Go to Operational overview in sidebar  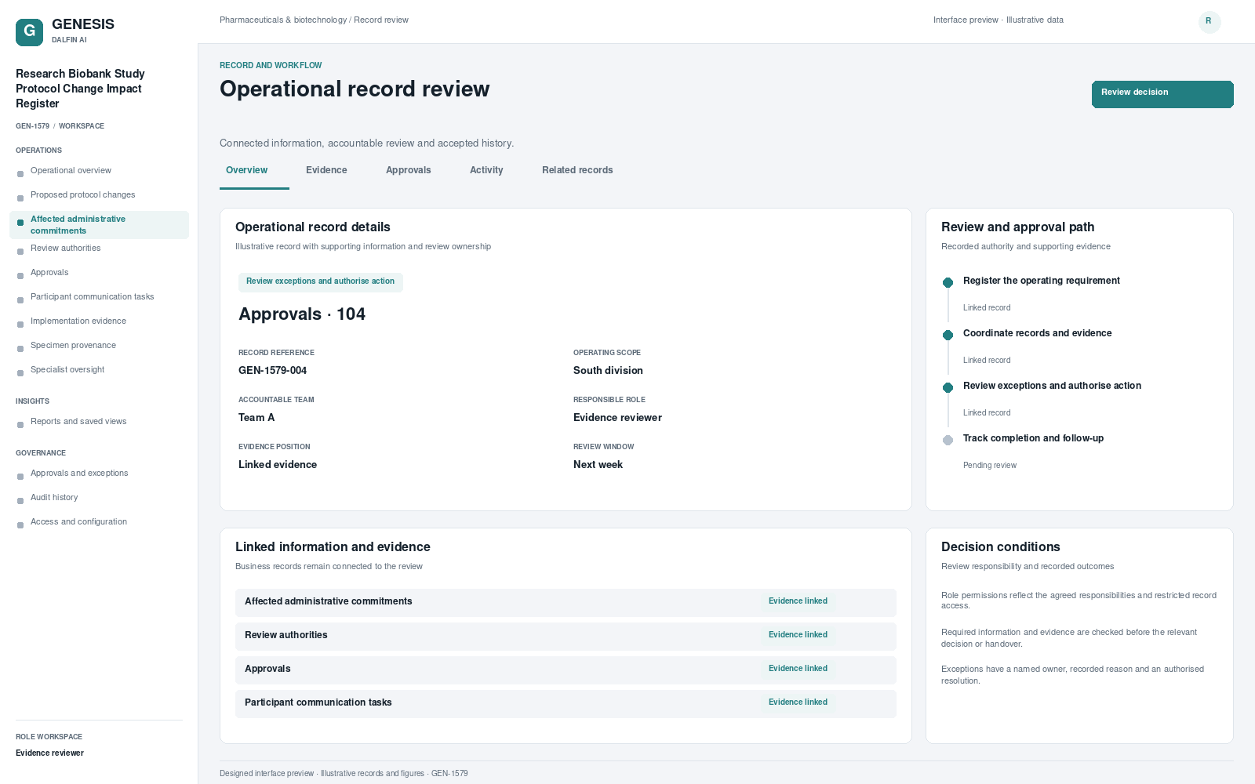click(99, 171)
